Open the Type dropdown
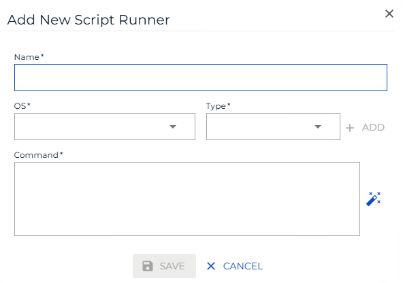This screenshot has height=283, width=403. tap(273, 127)
